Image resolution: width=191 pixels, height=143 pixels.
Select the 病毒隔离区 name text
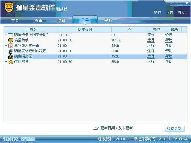click(x=23, y=56)
